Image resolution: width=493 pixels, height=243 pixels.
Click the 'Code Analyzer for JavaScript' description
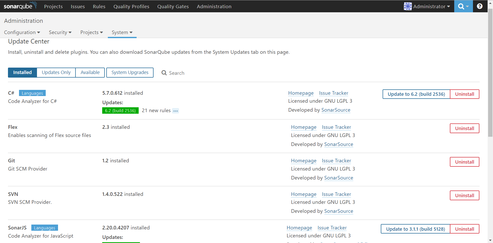(41, 236)
